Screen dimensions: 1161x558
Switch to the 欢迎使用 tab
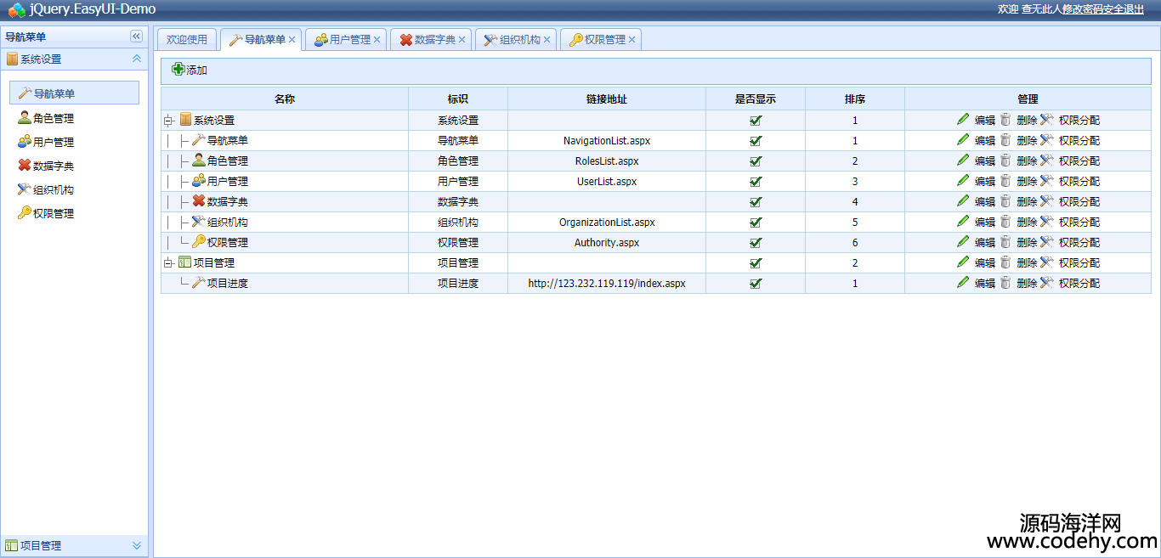[x=186, y=40]
